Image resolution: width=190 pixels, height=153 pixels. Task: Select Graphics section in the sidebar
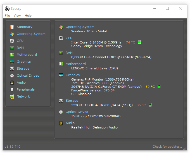point(23,62)
